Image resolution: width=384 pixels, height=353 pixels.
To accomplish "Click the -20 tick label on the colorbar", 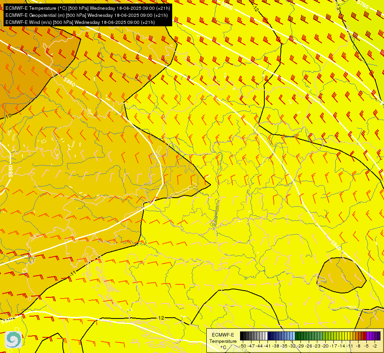I will [x=325, y=346].
